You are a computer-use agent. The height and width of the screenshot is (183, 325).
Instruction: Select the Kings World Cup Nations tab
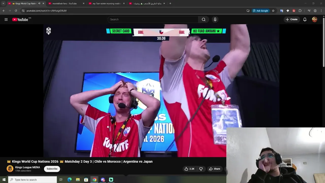(24, 4)
